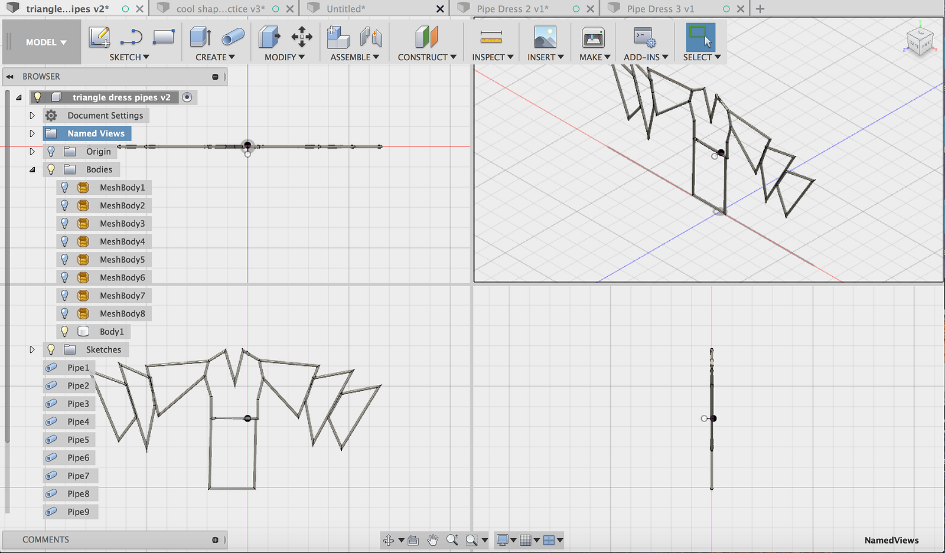Image resolution: width=945 pixels, height=553 pixels.
Task: Select the Pipe tool icon
Action: [x=233, y=37]
